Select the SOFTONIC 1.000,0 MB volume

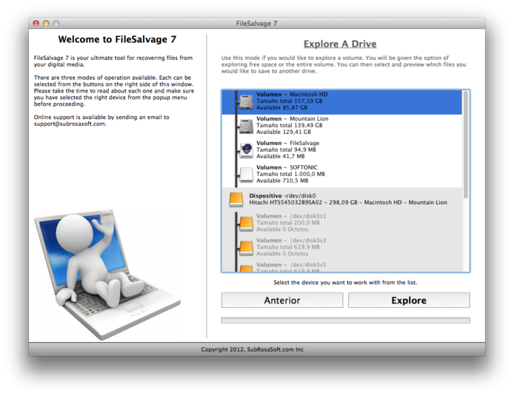click(341, 175)
